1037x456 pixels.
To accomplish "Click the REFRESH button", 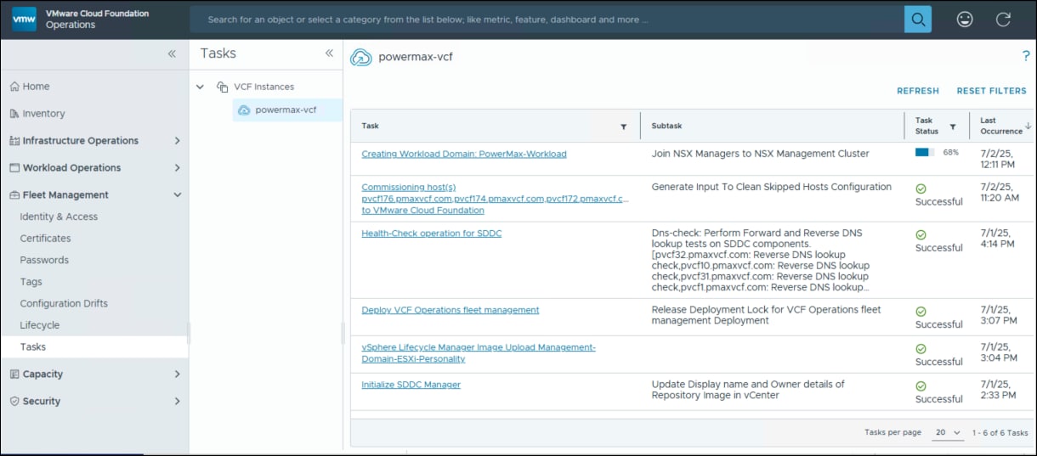I will coord(918,91).
